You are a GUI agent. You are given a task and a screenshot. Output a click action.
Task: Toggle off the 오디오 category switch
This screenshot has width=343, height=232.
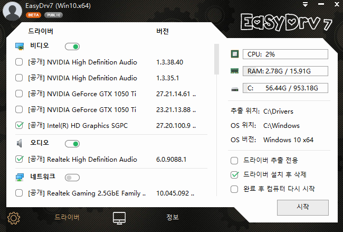72,143
